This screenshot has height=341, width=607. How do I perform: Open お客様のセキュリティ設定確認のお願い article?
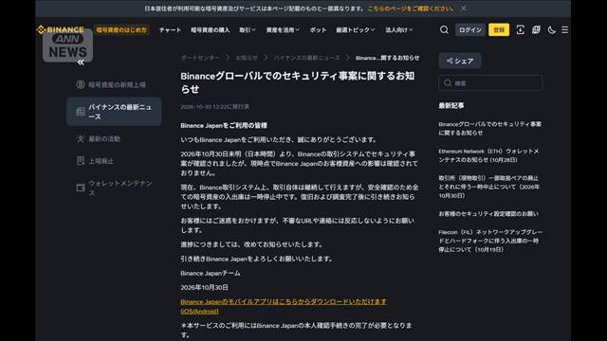(x=488, y=214)
